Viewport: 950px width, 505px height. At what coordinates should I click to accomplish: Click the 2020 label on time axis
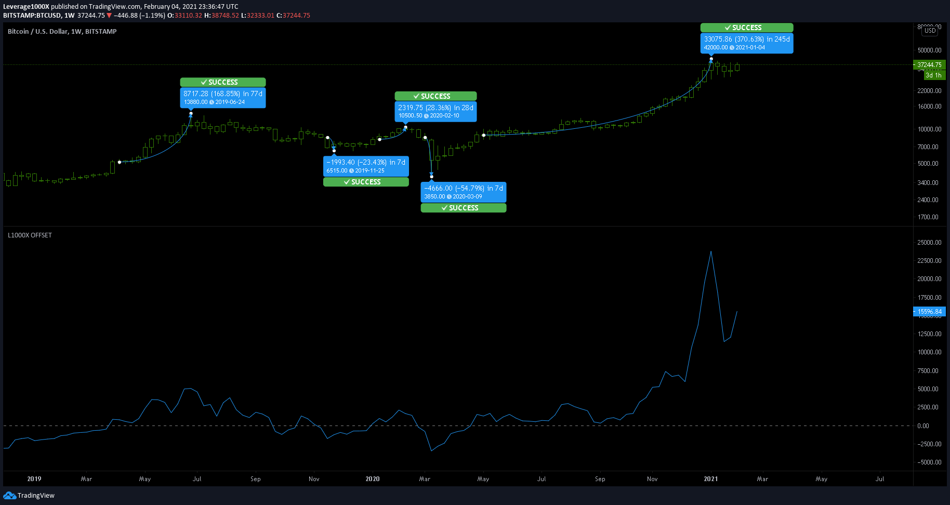pos(373,479)
